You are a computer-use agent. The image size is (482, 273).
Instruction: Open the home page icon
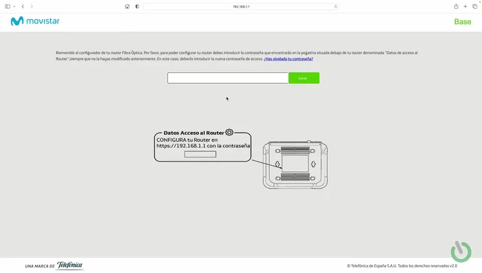coord(127,6)
